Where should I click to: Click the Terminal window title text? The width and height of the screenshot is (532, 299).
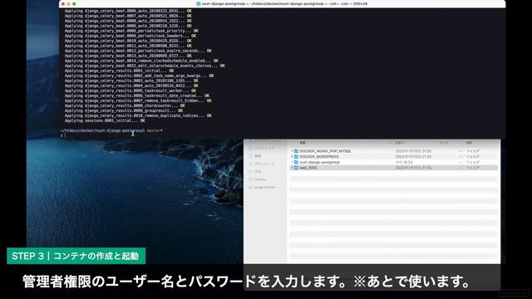pos(284,3)
